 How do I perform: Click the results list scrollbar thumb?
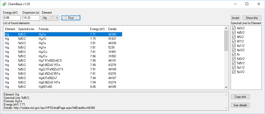point(226,41)
